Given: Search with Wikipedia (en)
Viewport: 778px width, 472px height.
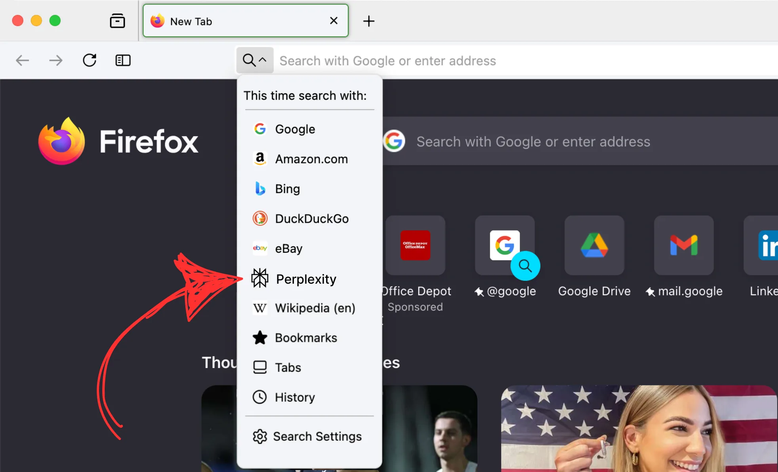Looking at the screenshot, I should [x=315, y=308].
